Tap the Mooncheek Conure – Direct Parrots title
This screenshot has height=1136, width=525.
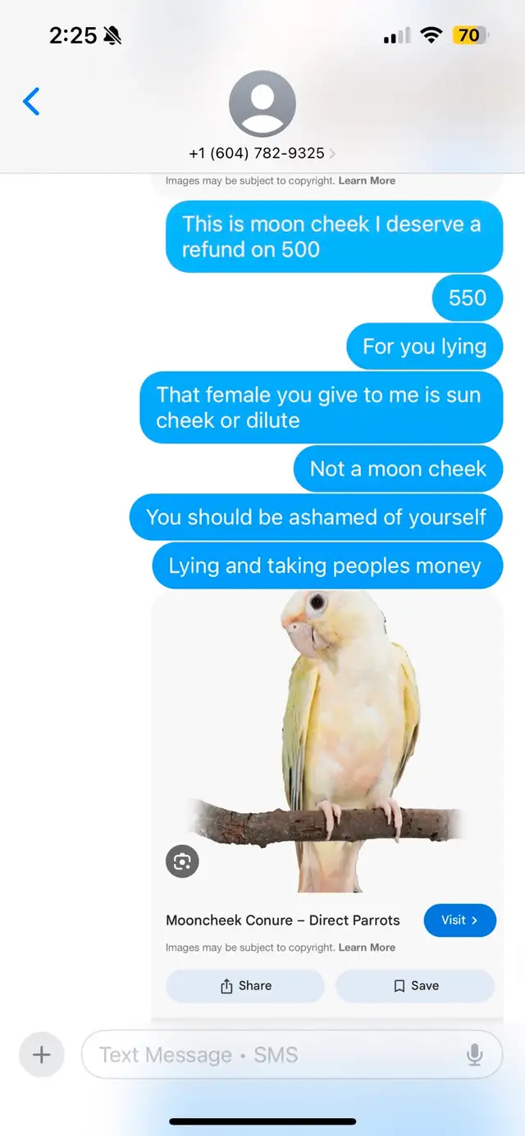[x=283, y=920]
